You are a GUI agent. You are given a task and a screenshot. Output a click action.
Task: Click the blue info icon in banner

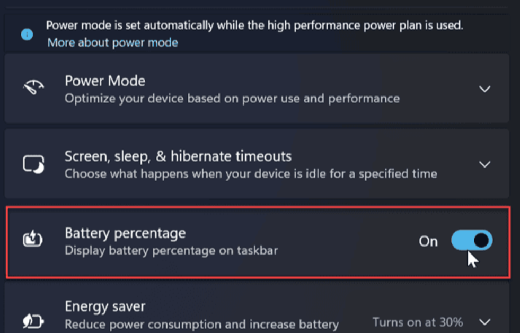(x=27, y=34)
